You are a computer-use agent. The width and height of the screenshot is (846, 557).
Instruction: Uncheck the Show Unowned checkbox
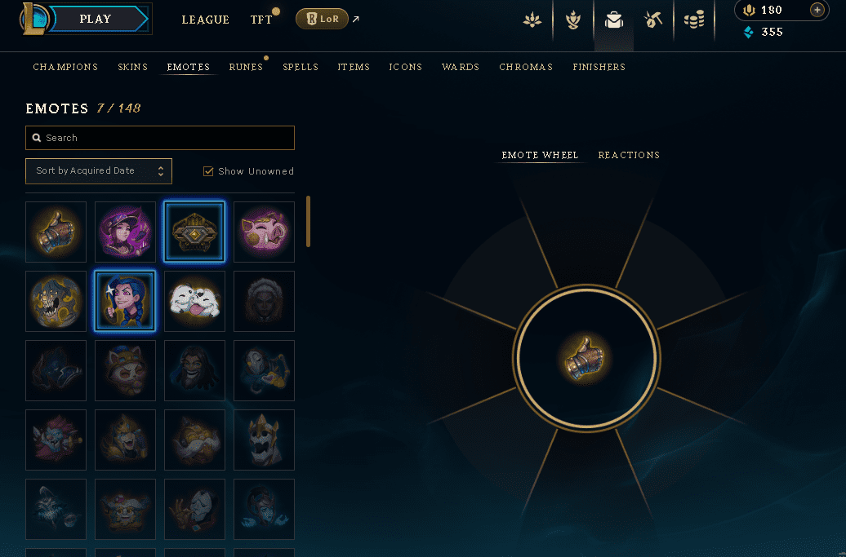(x=208, y=171)
